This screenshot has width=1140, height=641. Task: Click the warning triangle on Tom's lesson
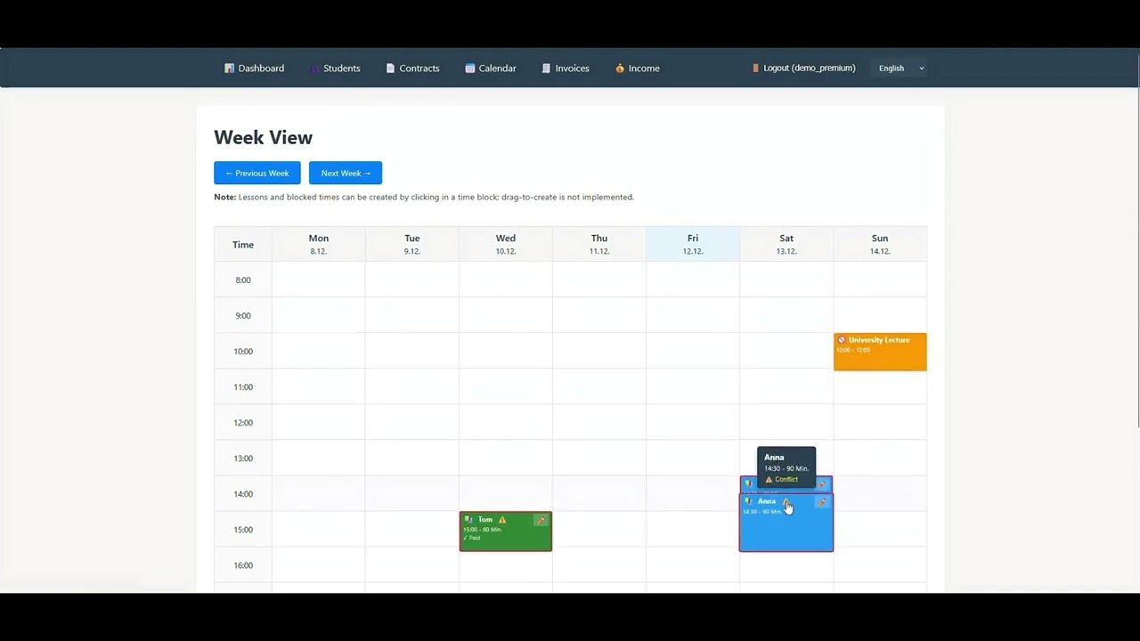pyautogui.click(x=502, y=520)
